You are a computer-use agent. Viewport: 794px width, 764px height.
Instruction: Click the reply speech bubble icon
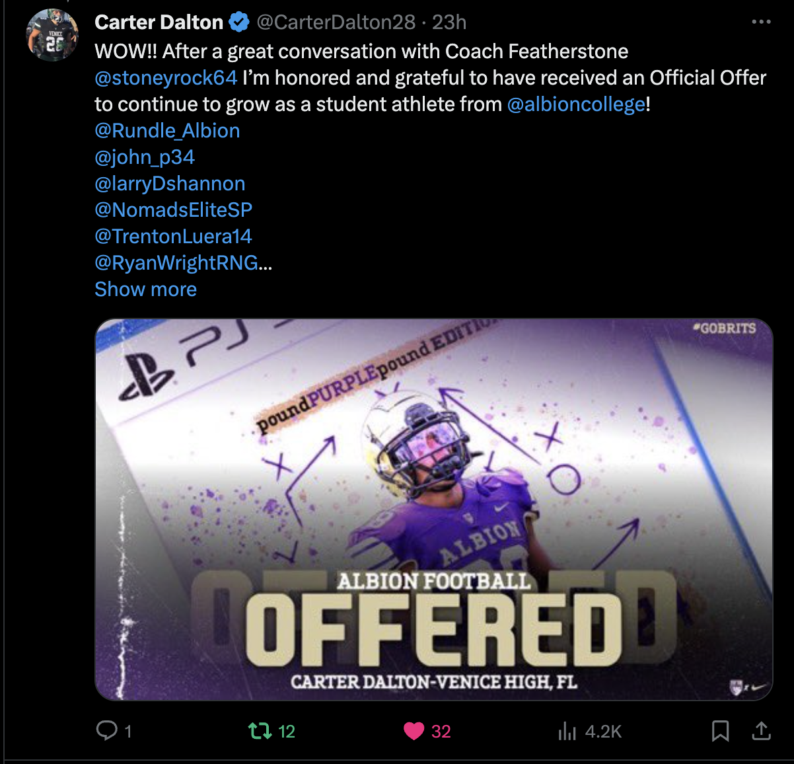pos(106,730)
